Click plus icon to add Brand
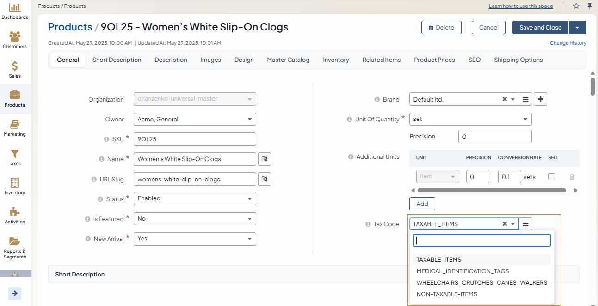Screen dimensions: 598x306 click(540, 99)
